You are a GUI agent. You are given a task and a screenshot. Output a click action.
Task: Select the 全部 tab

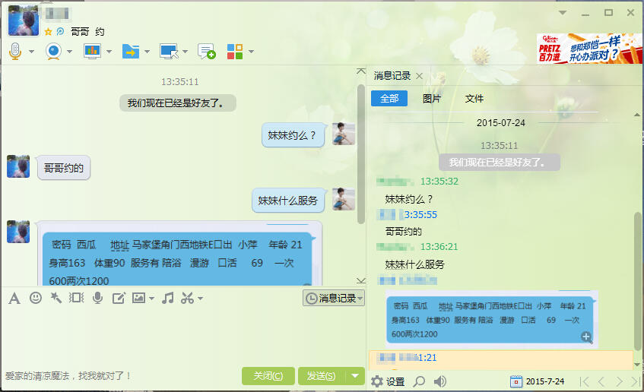(x=389, y=99)
